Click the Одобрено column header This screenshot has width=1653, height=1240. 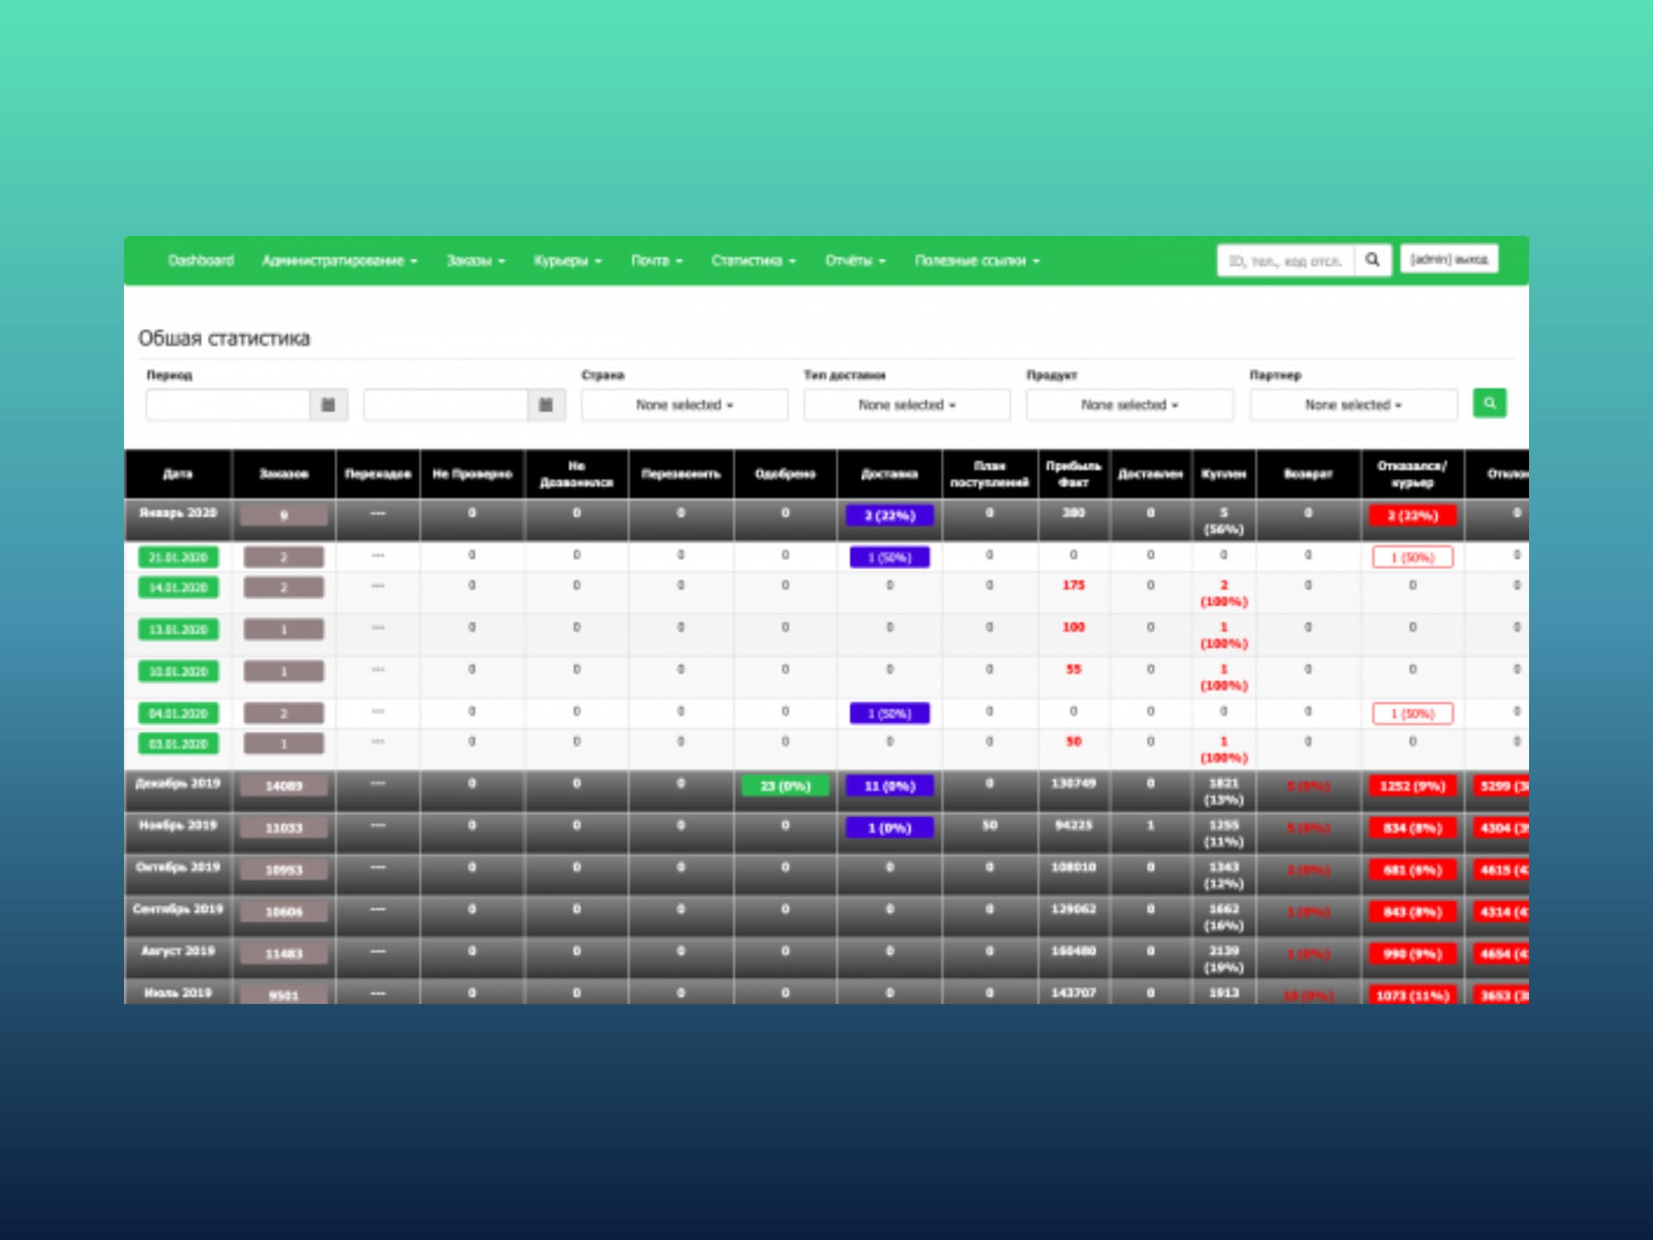click(785, 474)
